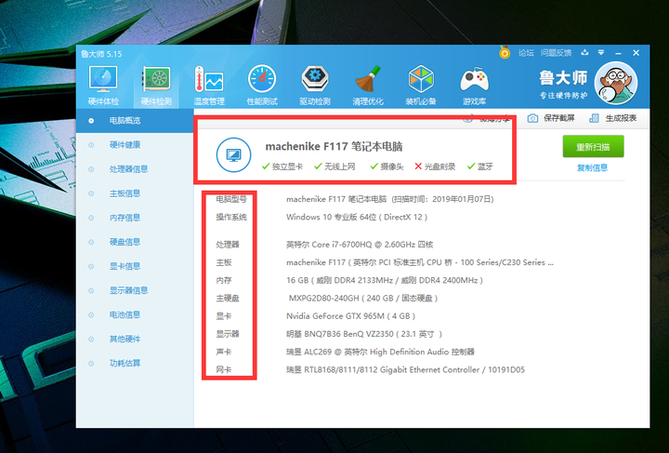Open 清理优化 cleanup broom icon

click(x=368, y=86)
